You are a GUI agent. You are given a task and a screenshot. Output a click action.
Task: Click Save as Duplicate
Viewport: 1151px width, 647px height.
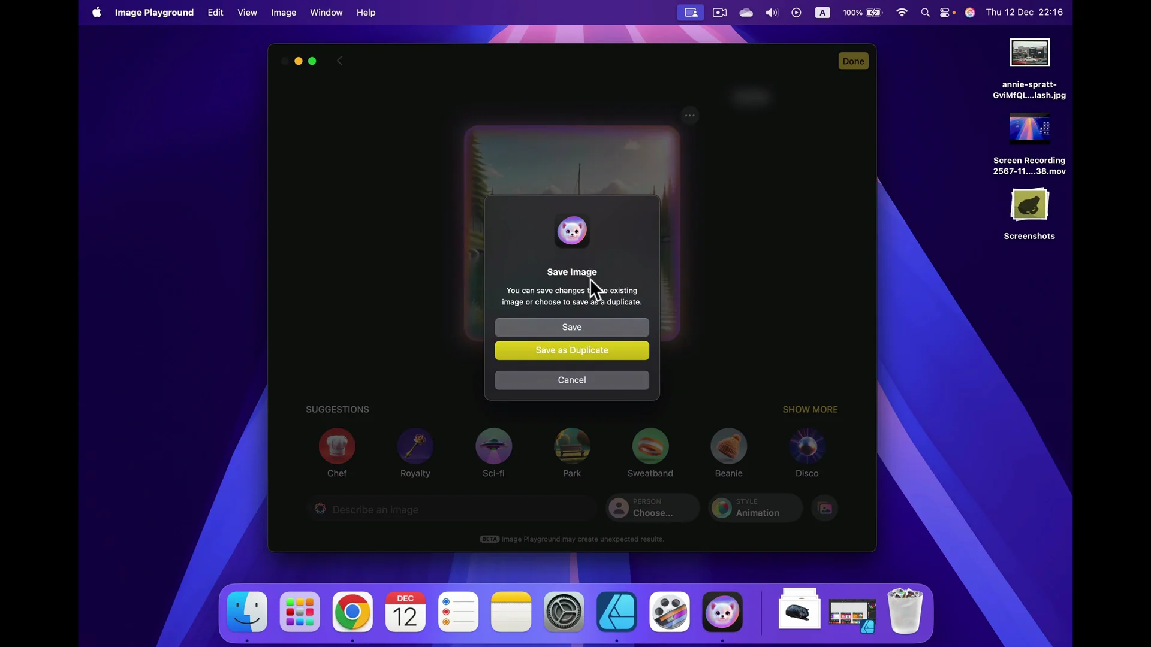coord(571,350)
